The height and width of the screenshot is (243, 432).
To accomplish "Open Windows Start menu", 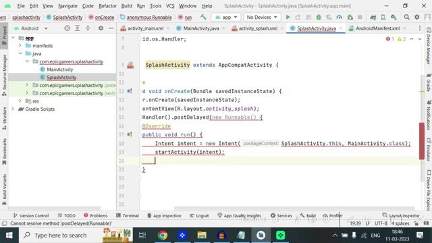I will click(x=9, y=235).
